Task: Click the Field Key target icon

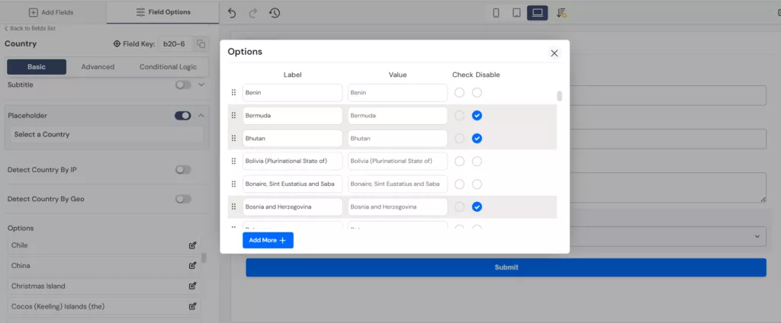Action: pos(117,43)
